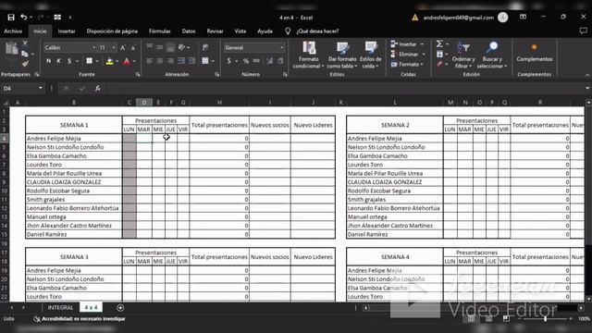Switch to Disposición de página tab
This screenshot has width=592, height=333.
(x=112, y=31)
